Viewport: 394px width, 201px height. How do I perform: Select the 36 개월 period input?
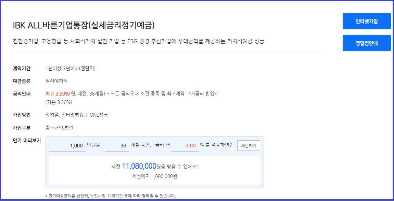[117, 146]
